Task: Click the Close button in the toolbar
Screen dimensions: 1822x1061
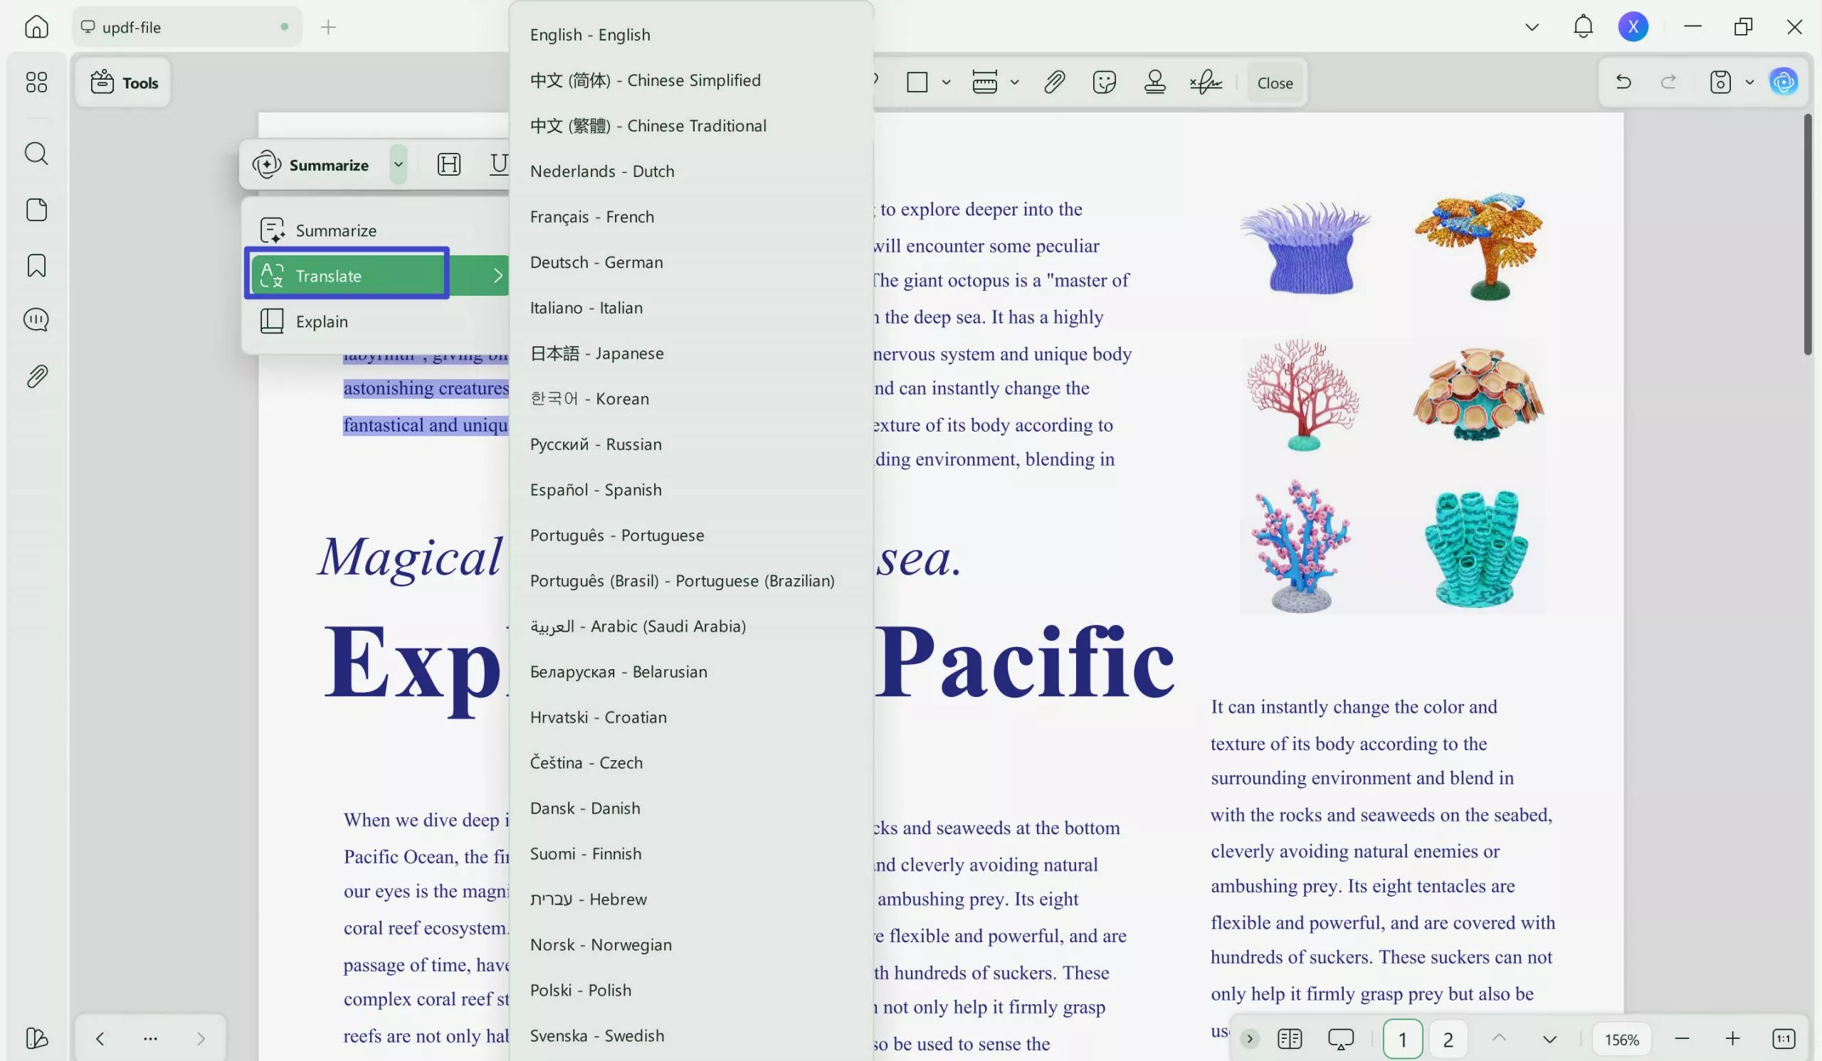Action: 1274,82
